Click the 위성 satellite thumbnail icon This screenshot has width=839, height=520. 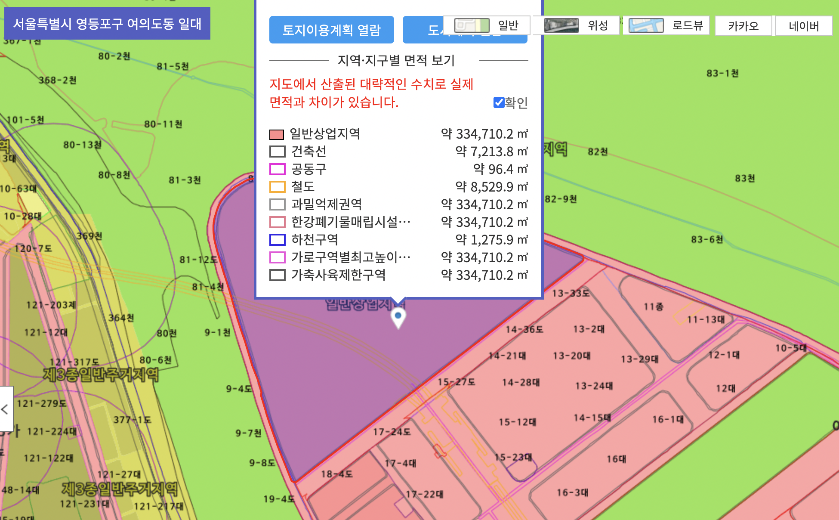tap(561, 25)
